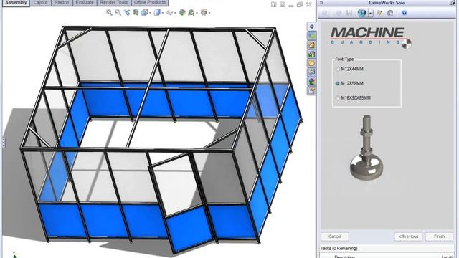The image size is (459, 258).
Task: Click the greyed save icon in DriveWorks toolbar
Action: [349, 13]
